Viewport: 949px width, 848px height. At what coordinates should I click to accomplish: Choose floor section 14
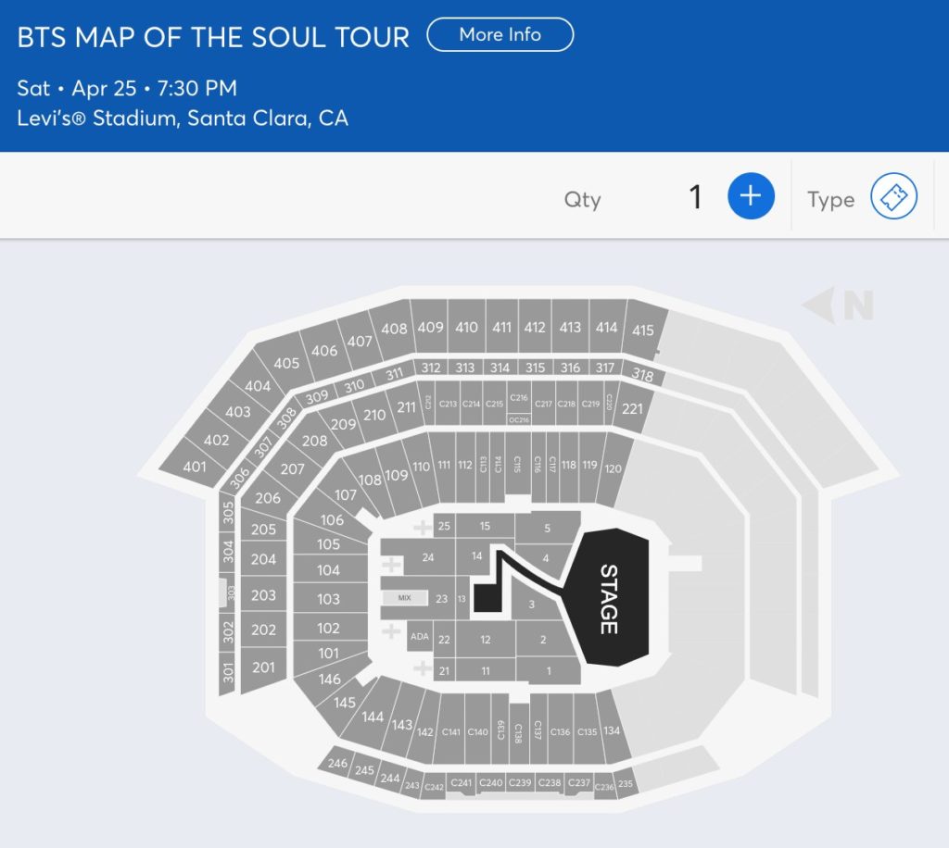pyautogui.click(x=477, y=555)
